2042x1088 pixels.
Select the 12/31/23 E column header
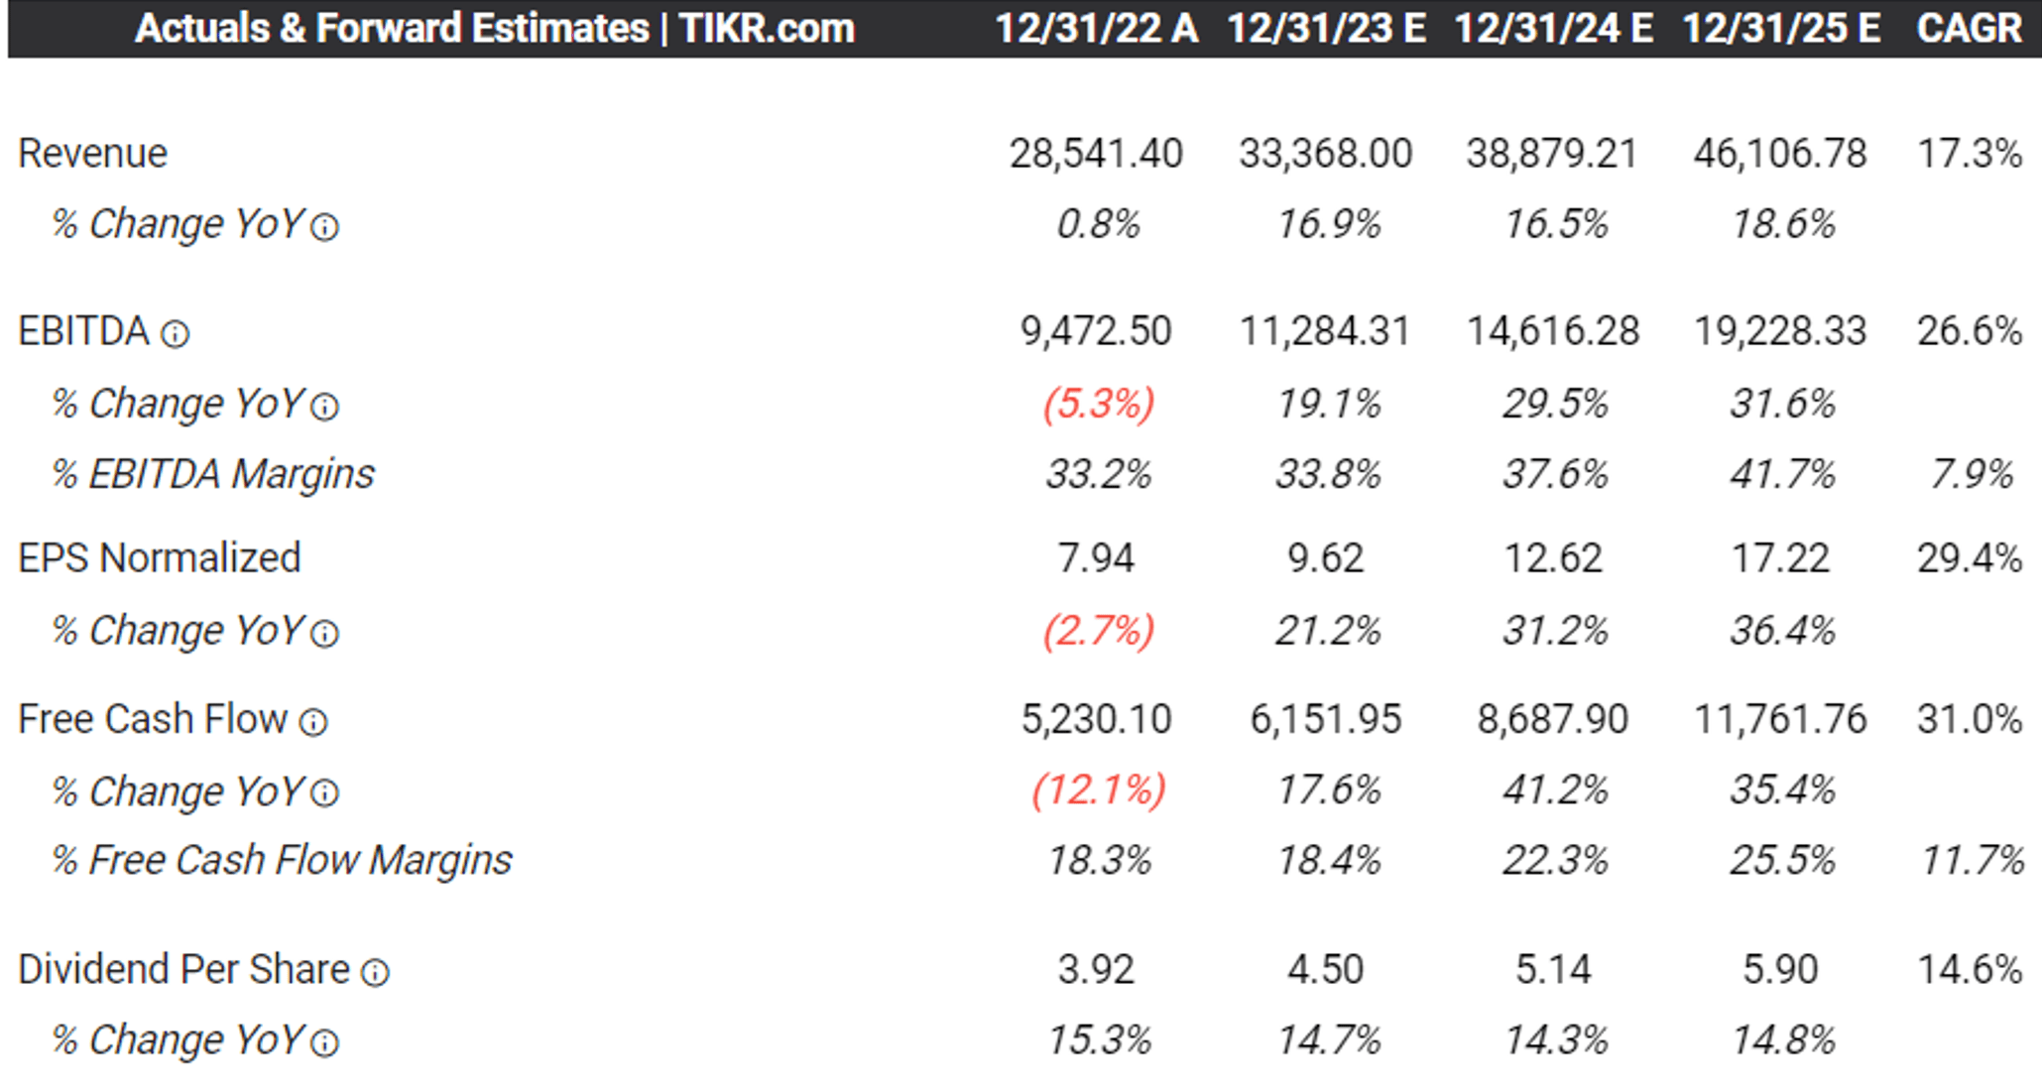pos(1326,29)
